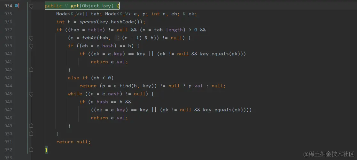Viewport: 357px width, 160px height.
Task: Click the 'tabAt' method call on line 938
Action: (x=89, y=38)
